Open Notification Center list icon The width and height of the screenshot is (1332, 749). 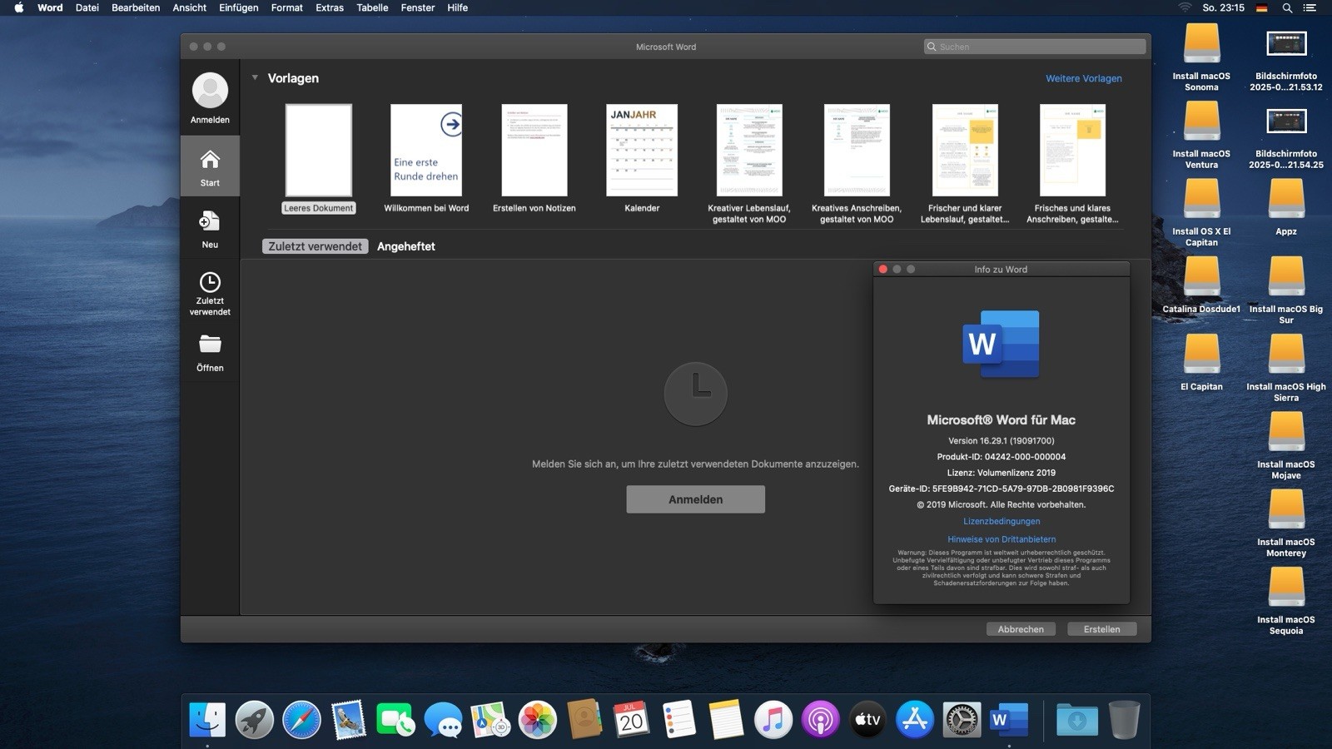pos(1310,7)
